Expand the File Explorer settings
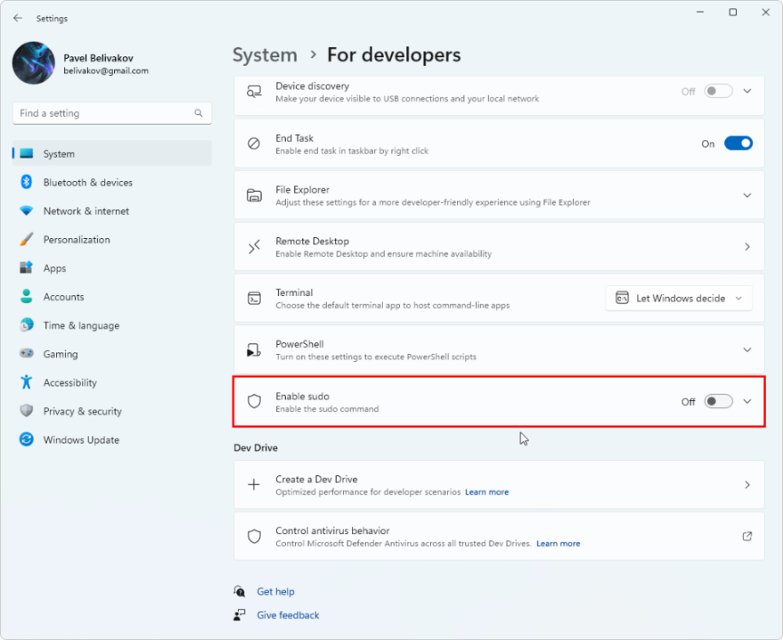This screenshot has width=783, height=640. coord(747,195)
